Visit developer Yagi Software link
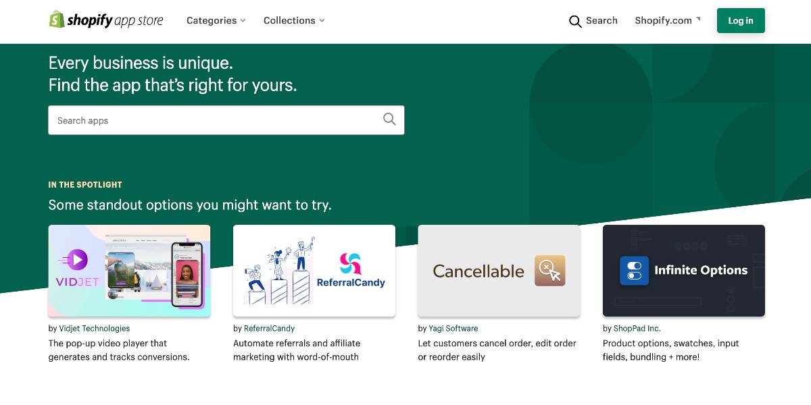 pyautogui.click(x=453, y=329)
